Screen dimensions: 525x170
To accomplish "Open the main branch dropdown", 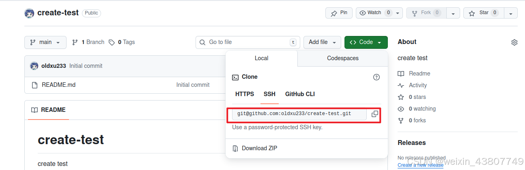I will pos(45,42).
